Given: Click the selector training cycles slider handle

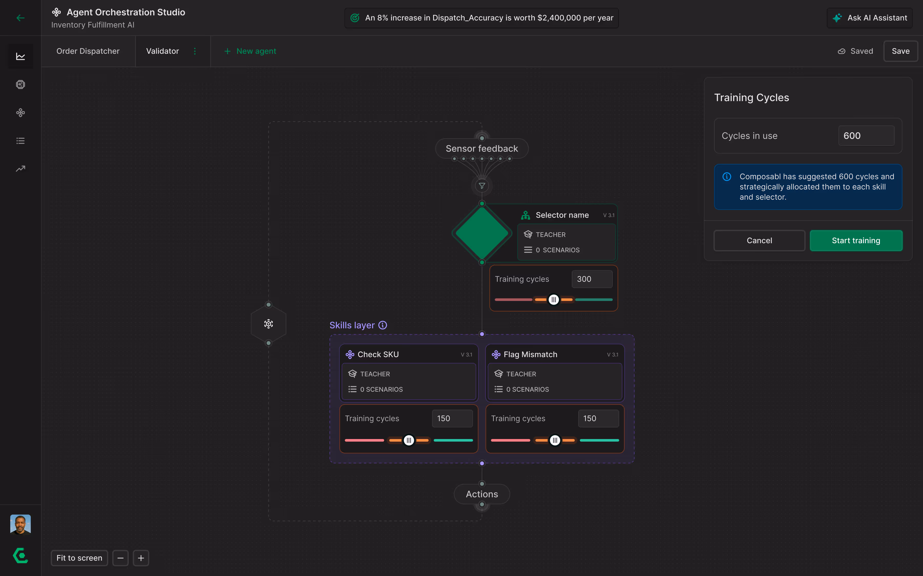Looking at the screenshot, I should coord(554,300).
